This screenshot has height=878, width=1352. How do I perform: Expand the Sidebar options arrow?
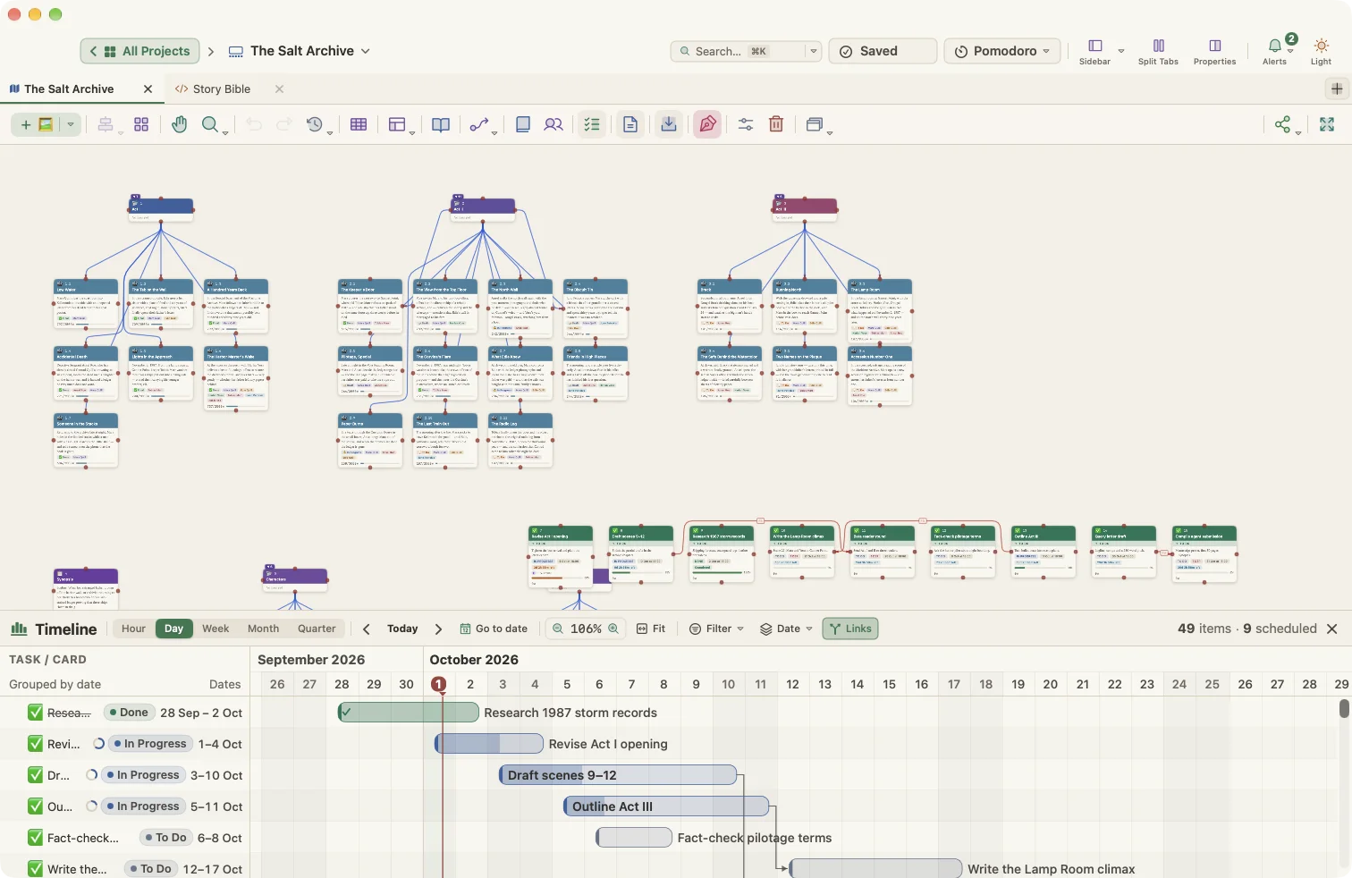(x=1121, y=51)
